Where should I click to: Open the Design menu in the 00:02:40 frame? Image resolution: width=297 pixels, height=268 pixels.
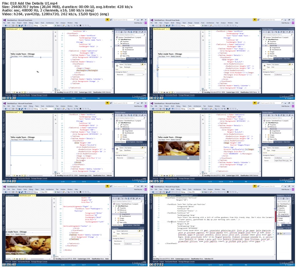coord(190,23)
